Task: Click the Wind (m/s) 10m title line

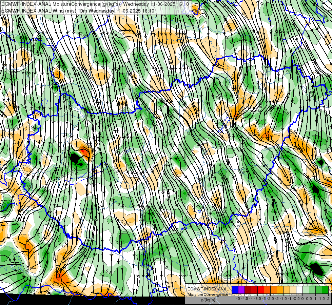Action: click(x=78, y=11)
